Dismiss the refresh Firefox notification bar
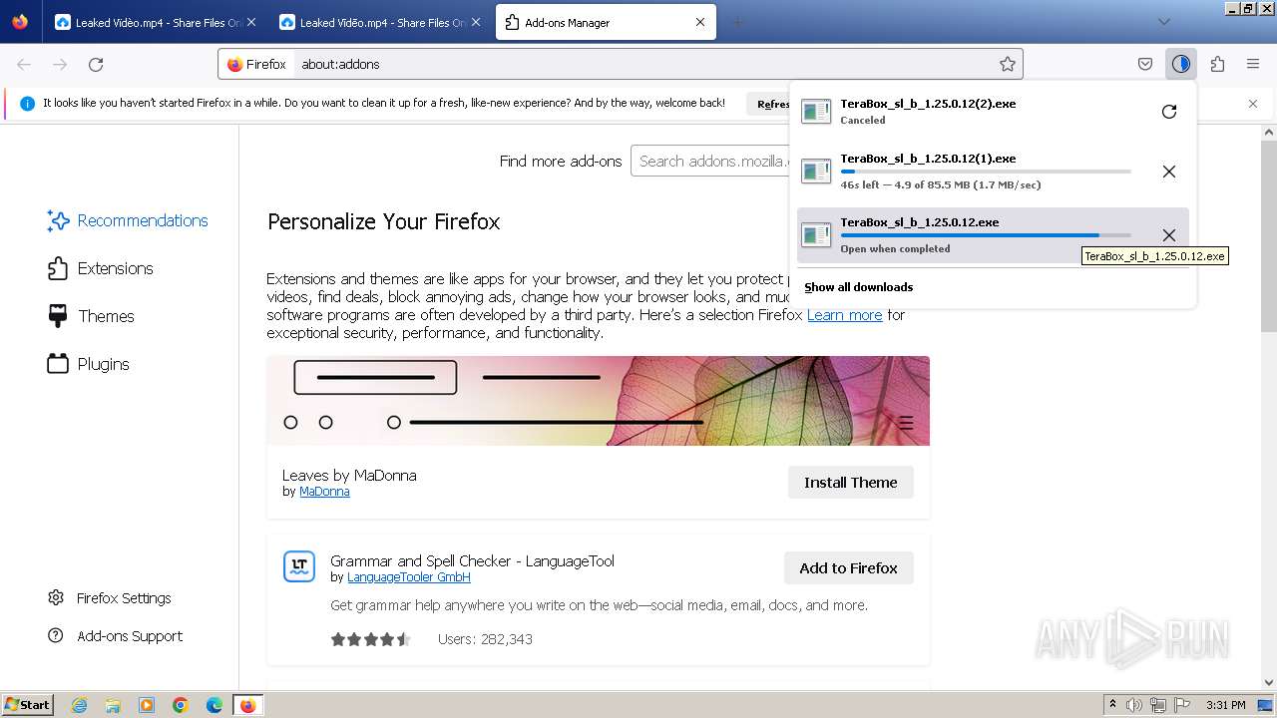 point(1253,104)
